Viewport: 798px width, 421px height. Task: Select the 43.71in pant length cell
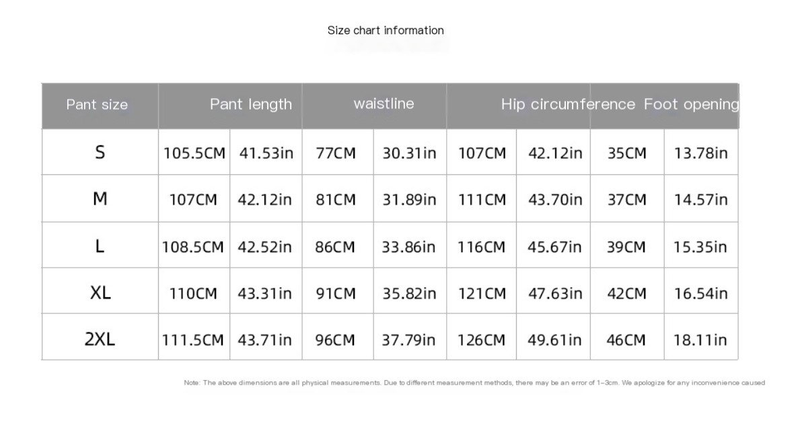(264, 340)
